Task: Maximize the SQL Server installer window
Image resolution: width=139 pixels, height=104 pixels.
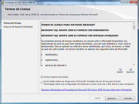Action: click(x=127, y=2)
